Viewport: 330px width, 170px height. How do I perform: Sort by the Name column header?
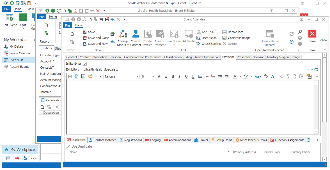tap(149, 152)
